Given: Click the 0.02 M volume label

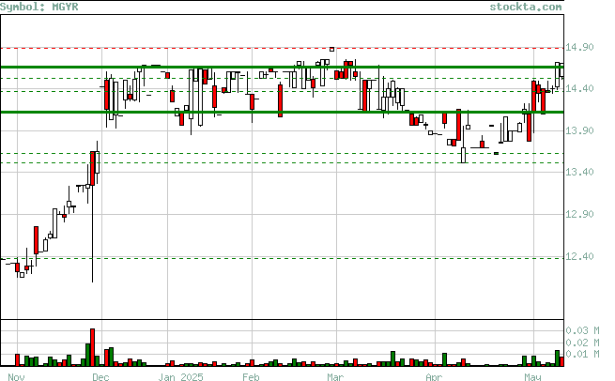Looking at the screenshot, I should [582, 343].
